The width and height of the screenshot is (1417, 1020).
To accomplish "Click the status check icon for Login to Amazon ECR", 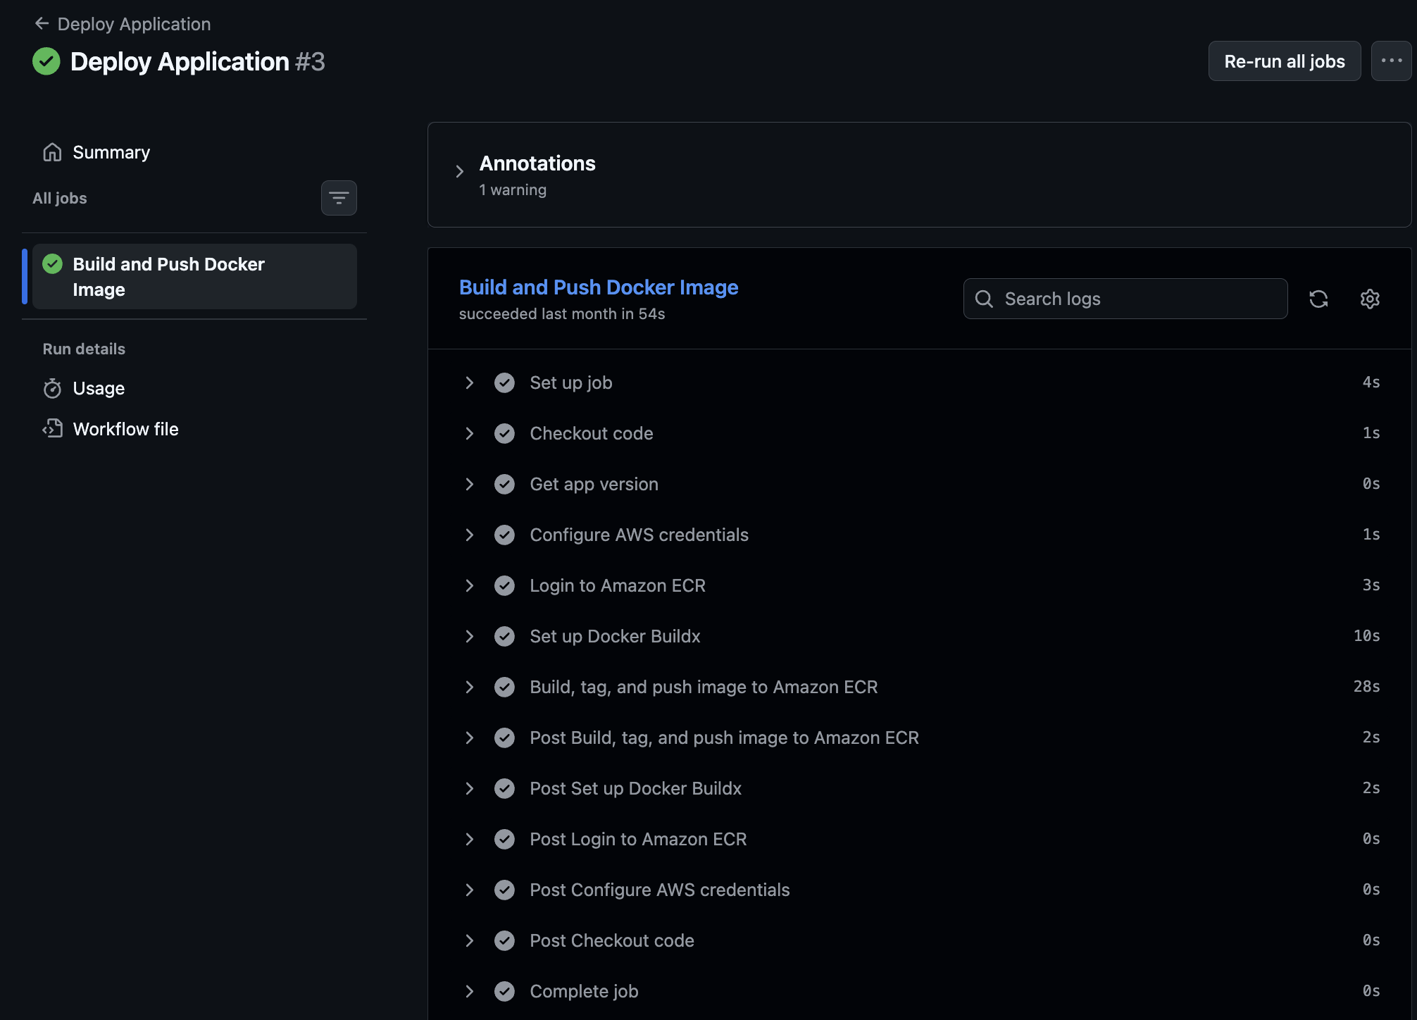I will 504,585.
